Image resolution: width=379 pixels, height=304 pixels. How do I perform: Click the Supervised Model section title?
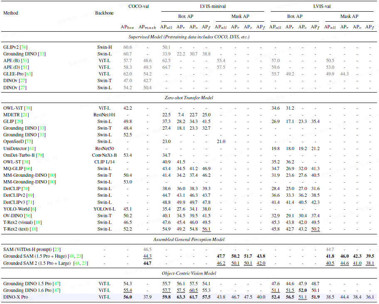189,37
